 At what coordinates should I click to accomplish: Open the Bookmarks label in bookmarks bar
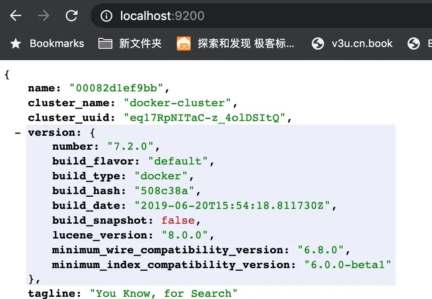pos(57,44)
